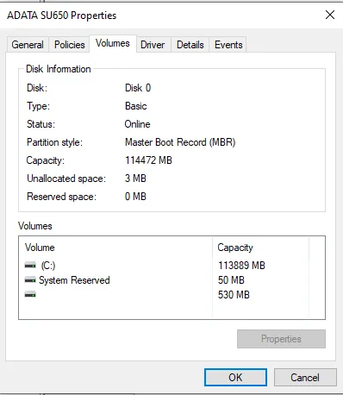This screenshot has width=343, height=395.
Task: Click the 113889 MB capacity value
Action: pos(241,266)
